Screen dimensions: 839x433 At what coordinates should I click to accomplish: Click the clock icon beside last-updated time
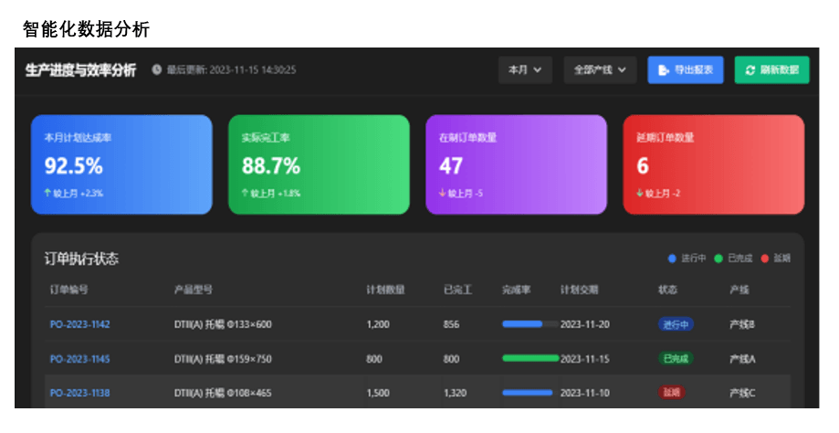click(157, 70)
